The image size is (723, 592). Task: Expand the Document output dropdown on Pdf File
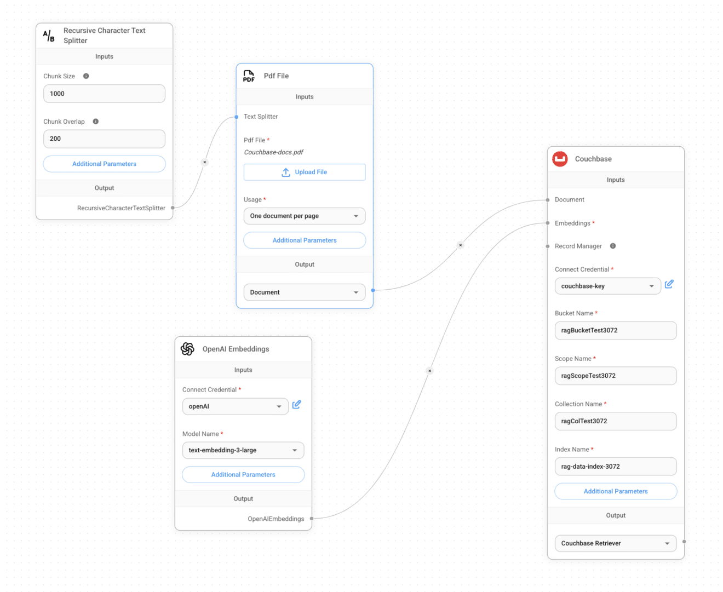pyautogui.click(x=304, y=292)
